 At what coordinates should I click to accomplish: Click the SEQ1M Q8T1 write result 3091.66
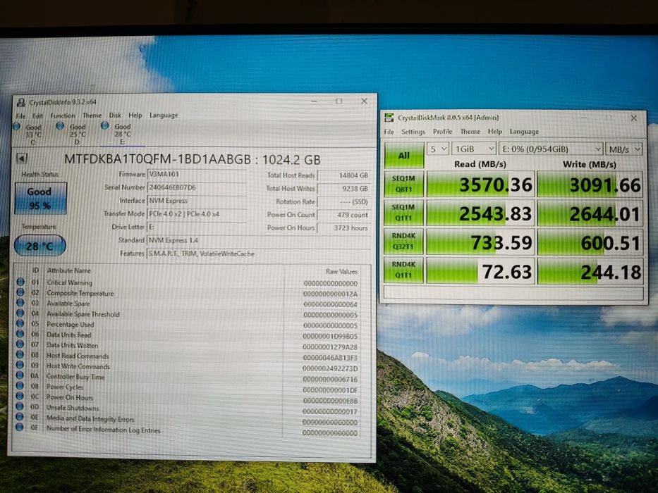[590, 185]
